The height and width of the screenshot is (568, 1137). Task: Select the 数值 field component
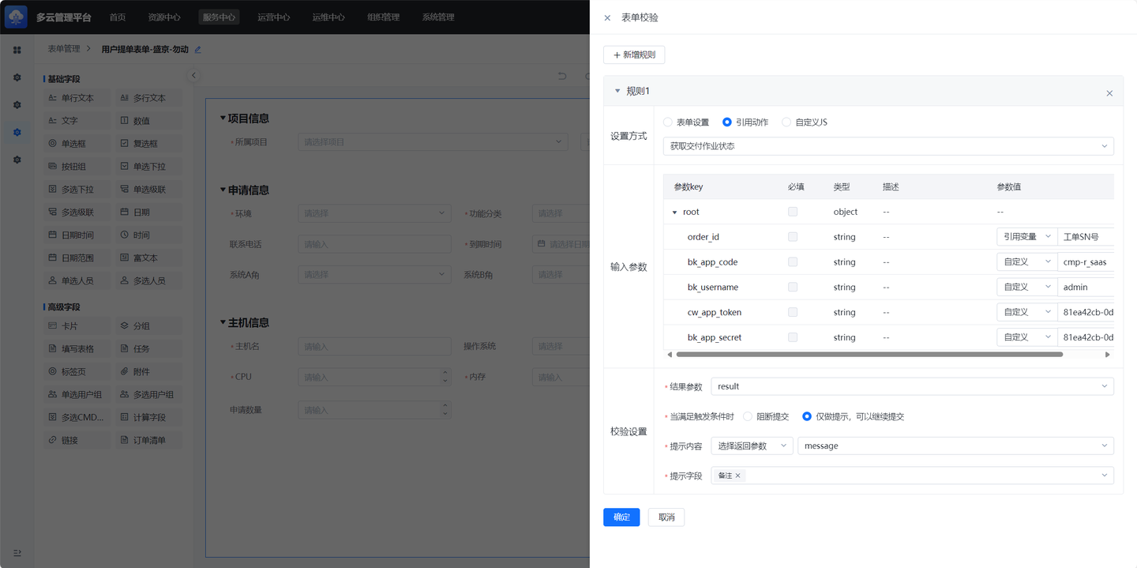pyautogui.click(x=148, y=121)
